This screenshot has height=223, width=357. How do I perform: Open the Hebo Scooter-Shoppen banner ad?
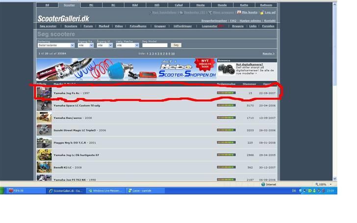pyautogui.click(x=127, y=69)
